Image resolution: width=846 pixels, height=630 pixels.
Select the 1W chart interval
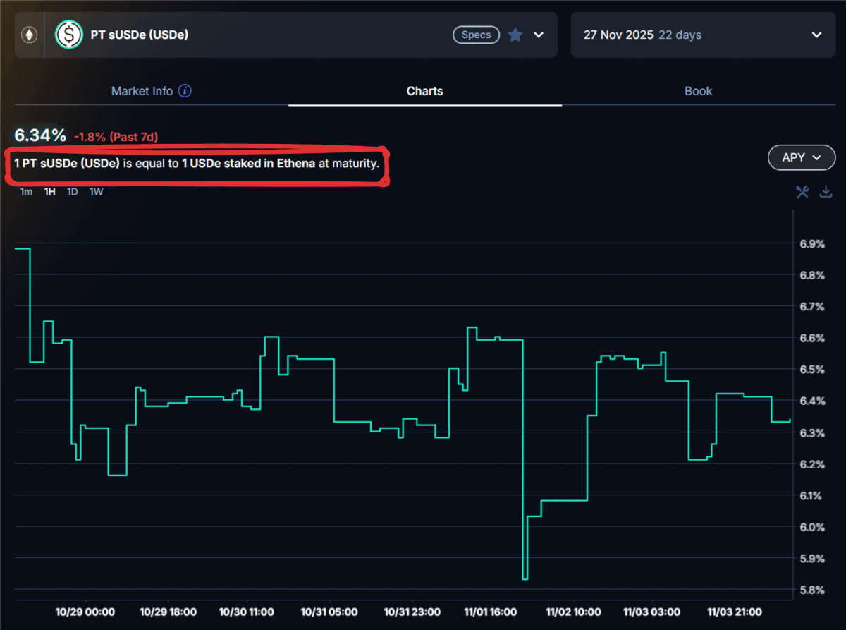pos(96,192)
